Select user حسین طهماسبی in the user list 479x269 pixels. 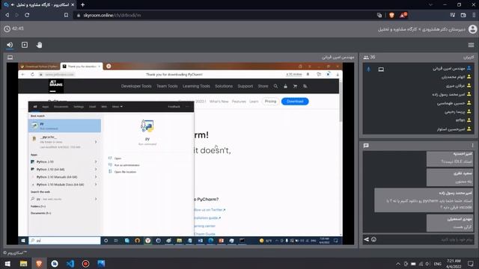coord(454,103)
